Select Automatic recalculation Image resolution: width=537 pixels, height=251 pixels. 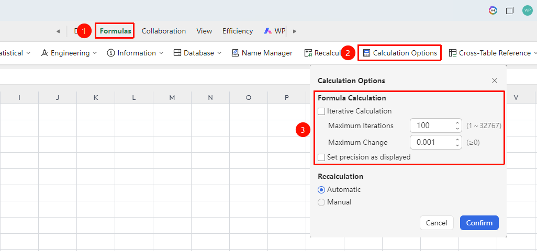(x=321, y=189)
